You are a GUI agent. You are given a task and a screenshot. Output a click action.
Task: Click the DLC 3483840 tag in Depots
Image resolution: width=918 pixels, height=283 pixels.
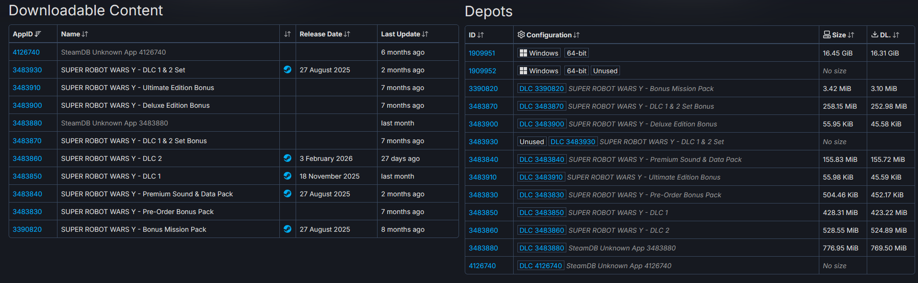click(x=542, y=159)
